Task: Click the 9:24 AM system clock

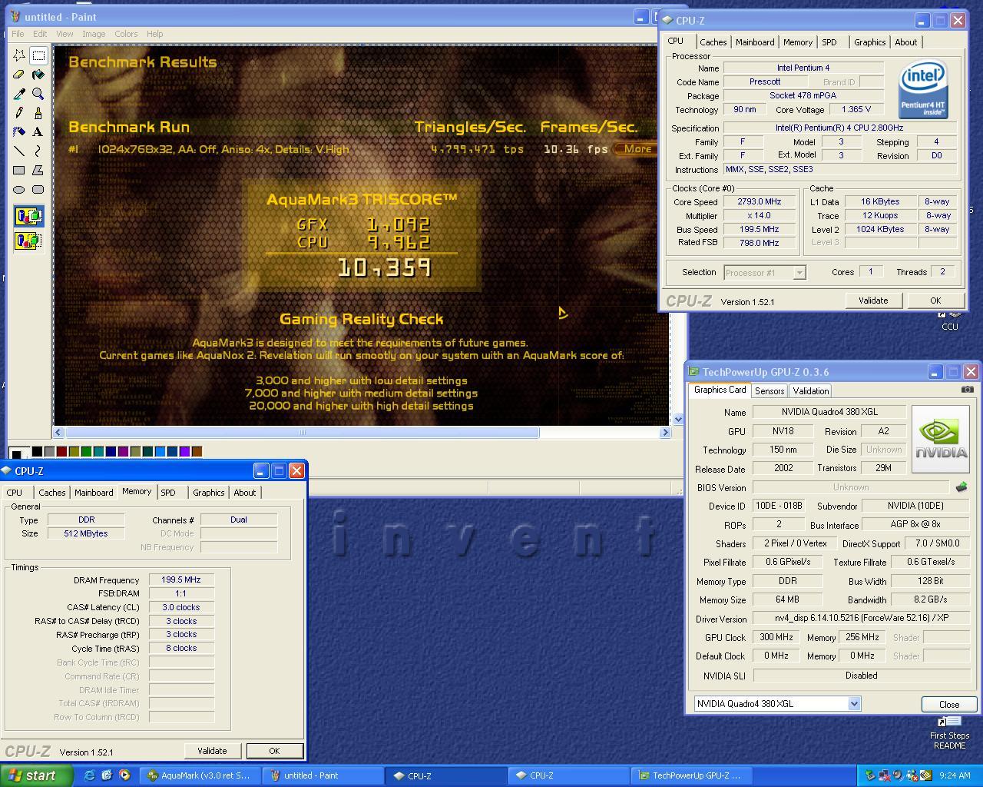Action: pyautogui.click(x=955, y=775)
